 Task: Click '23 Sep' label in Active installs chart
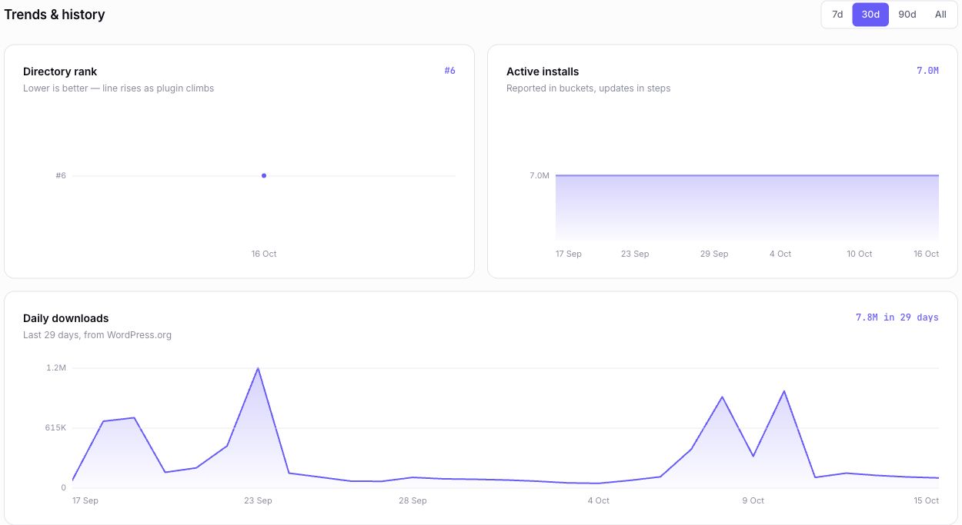(635, 254)
